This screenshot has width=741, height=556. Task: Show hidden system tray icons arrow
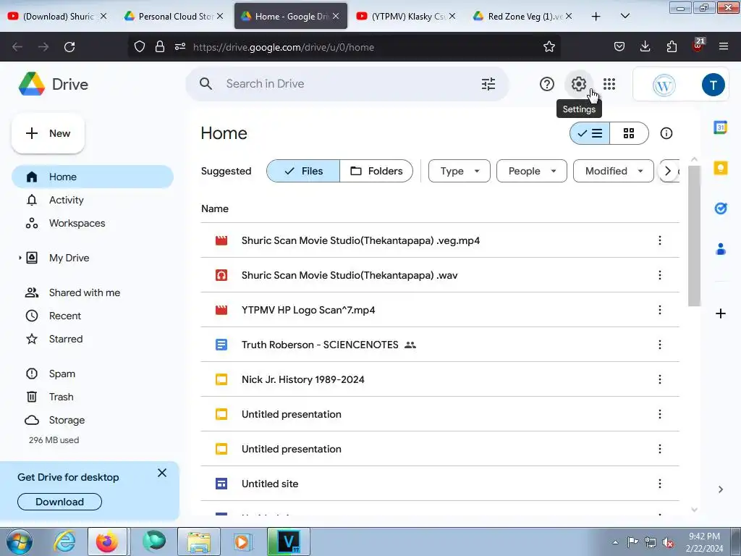(x=615, y=542)
